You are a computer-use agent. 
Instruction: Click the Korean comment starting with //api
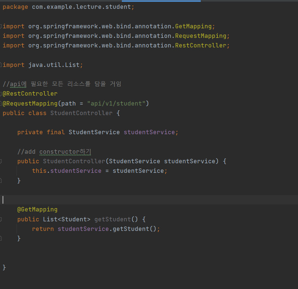[62, 84]
